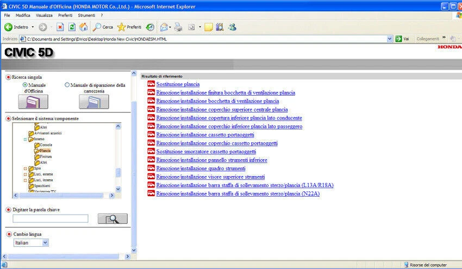462x269 pixels.
Task: Open the Cerca search pane
Action: 103,27
